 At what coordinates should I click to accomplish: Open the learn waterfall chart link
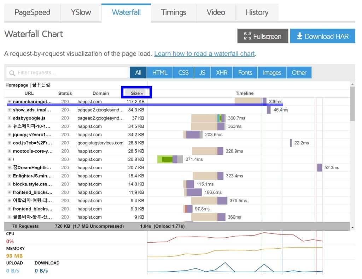coord(204,54)
